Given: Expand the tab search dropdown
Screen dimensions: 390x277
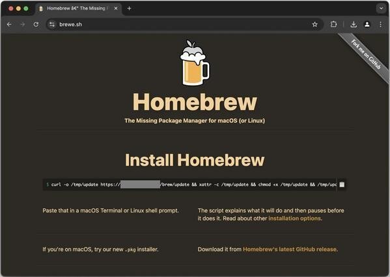Looking at the screenshot, I should pos(381,8).
